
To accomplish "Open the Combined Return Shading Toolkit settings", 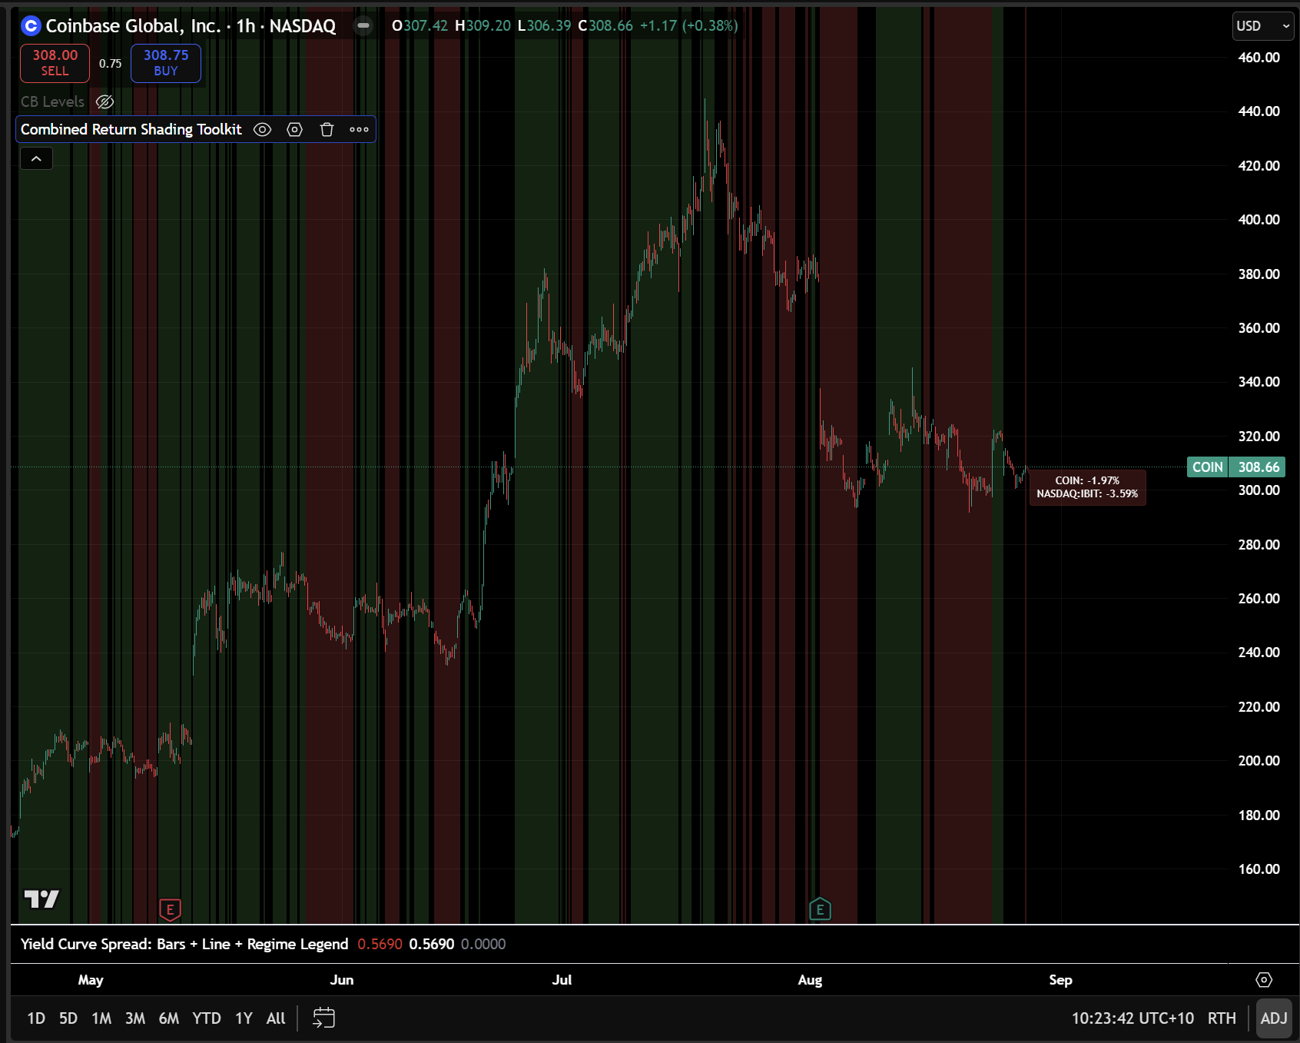I will [x=294, y=129].
